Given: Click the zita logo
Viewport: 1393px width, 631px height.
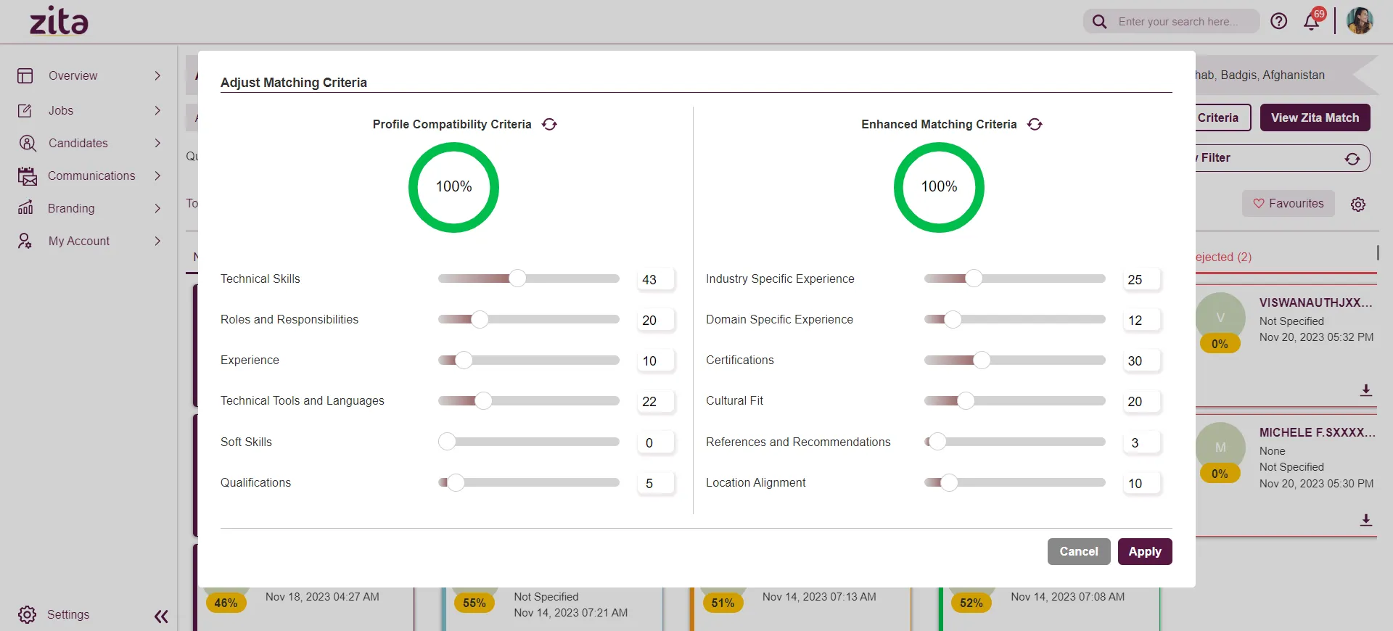Looking at the screenshot, I should (x=59, y=21).
